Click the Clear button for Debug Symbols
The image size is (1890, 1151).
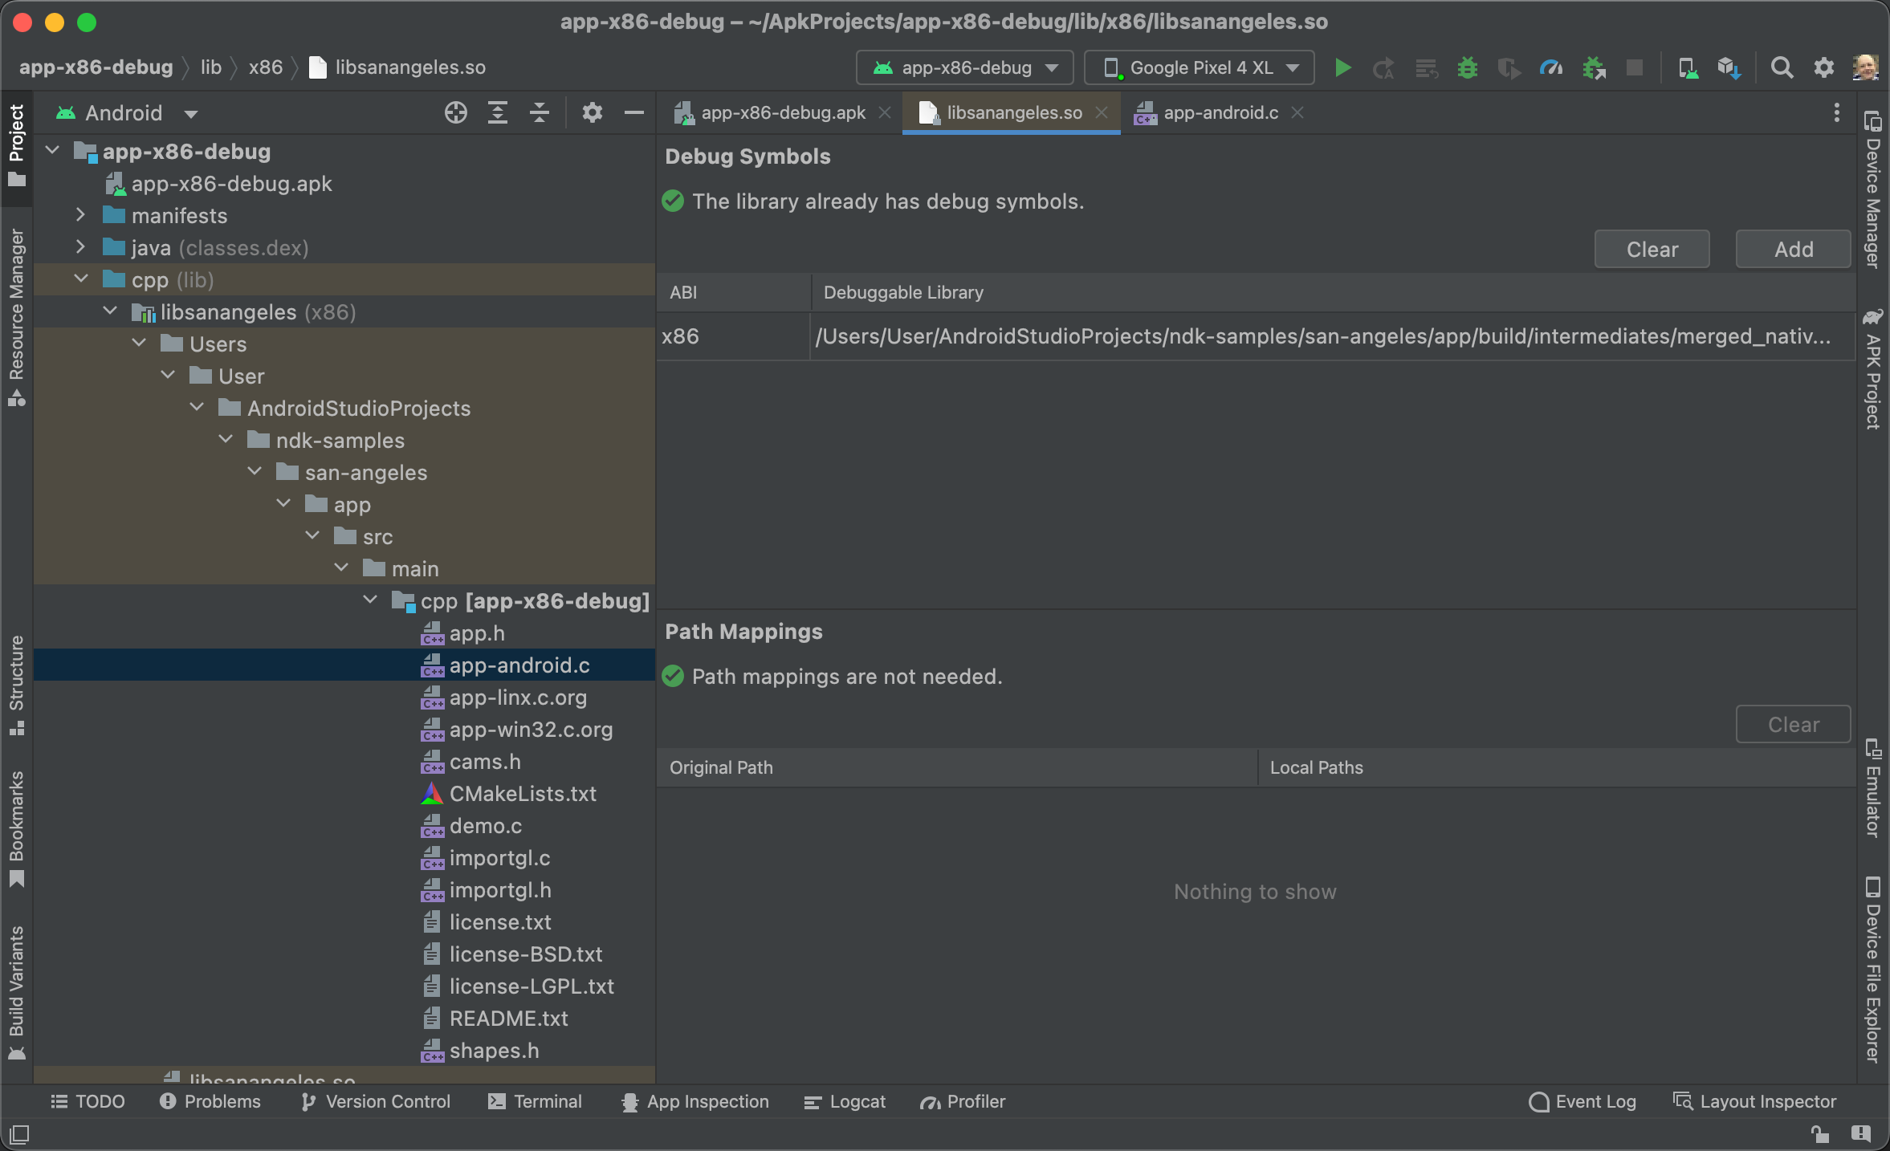1654,248
